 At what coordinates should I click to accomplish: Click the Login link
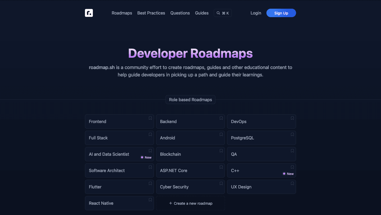pyautogui.click(x=256, y=13)
